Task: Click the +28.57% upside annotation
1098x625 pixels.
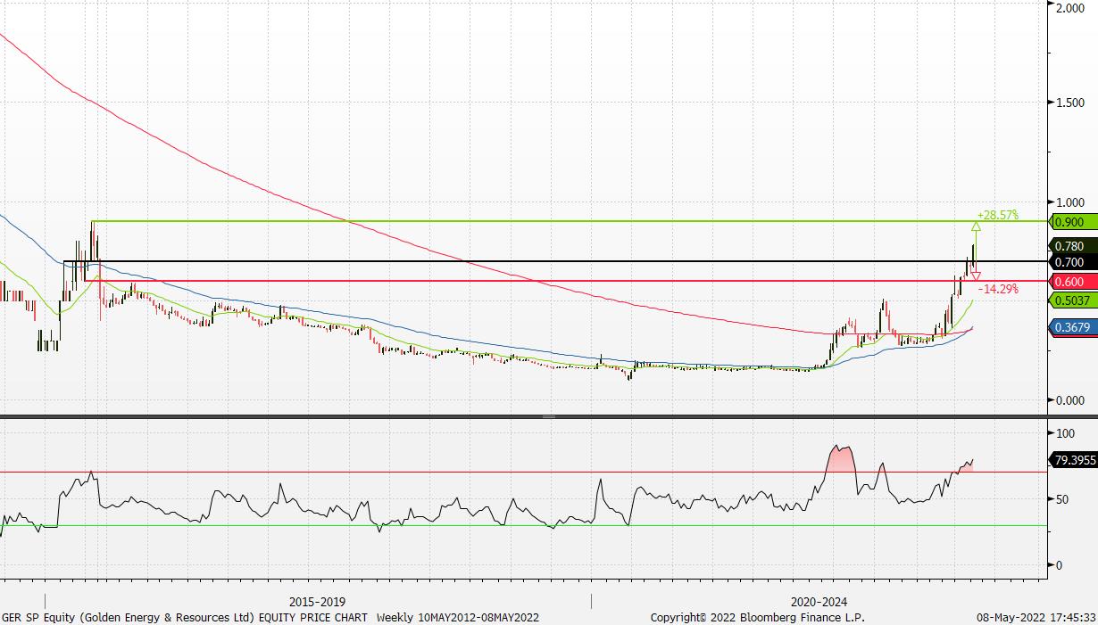Action: click(998, 216)
